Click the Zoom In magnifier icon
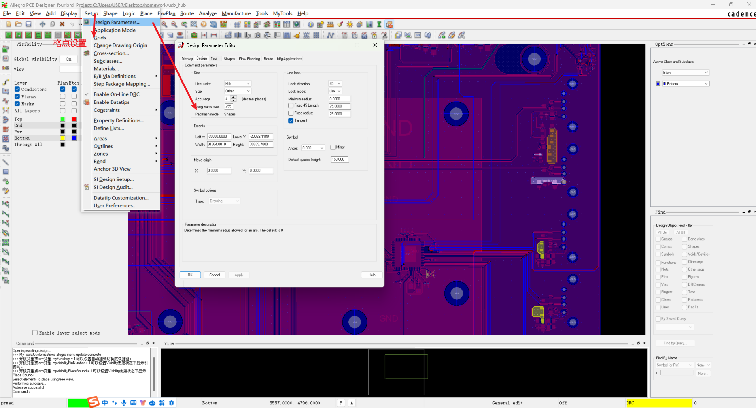This screenshot has width=756, height=408. 164,24
